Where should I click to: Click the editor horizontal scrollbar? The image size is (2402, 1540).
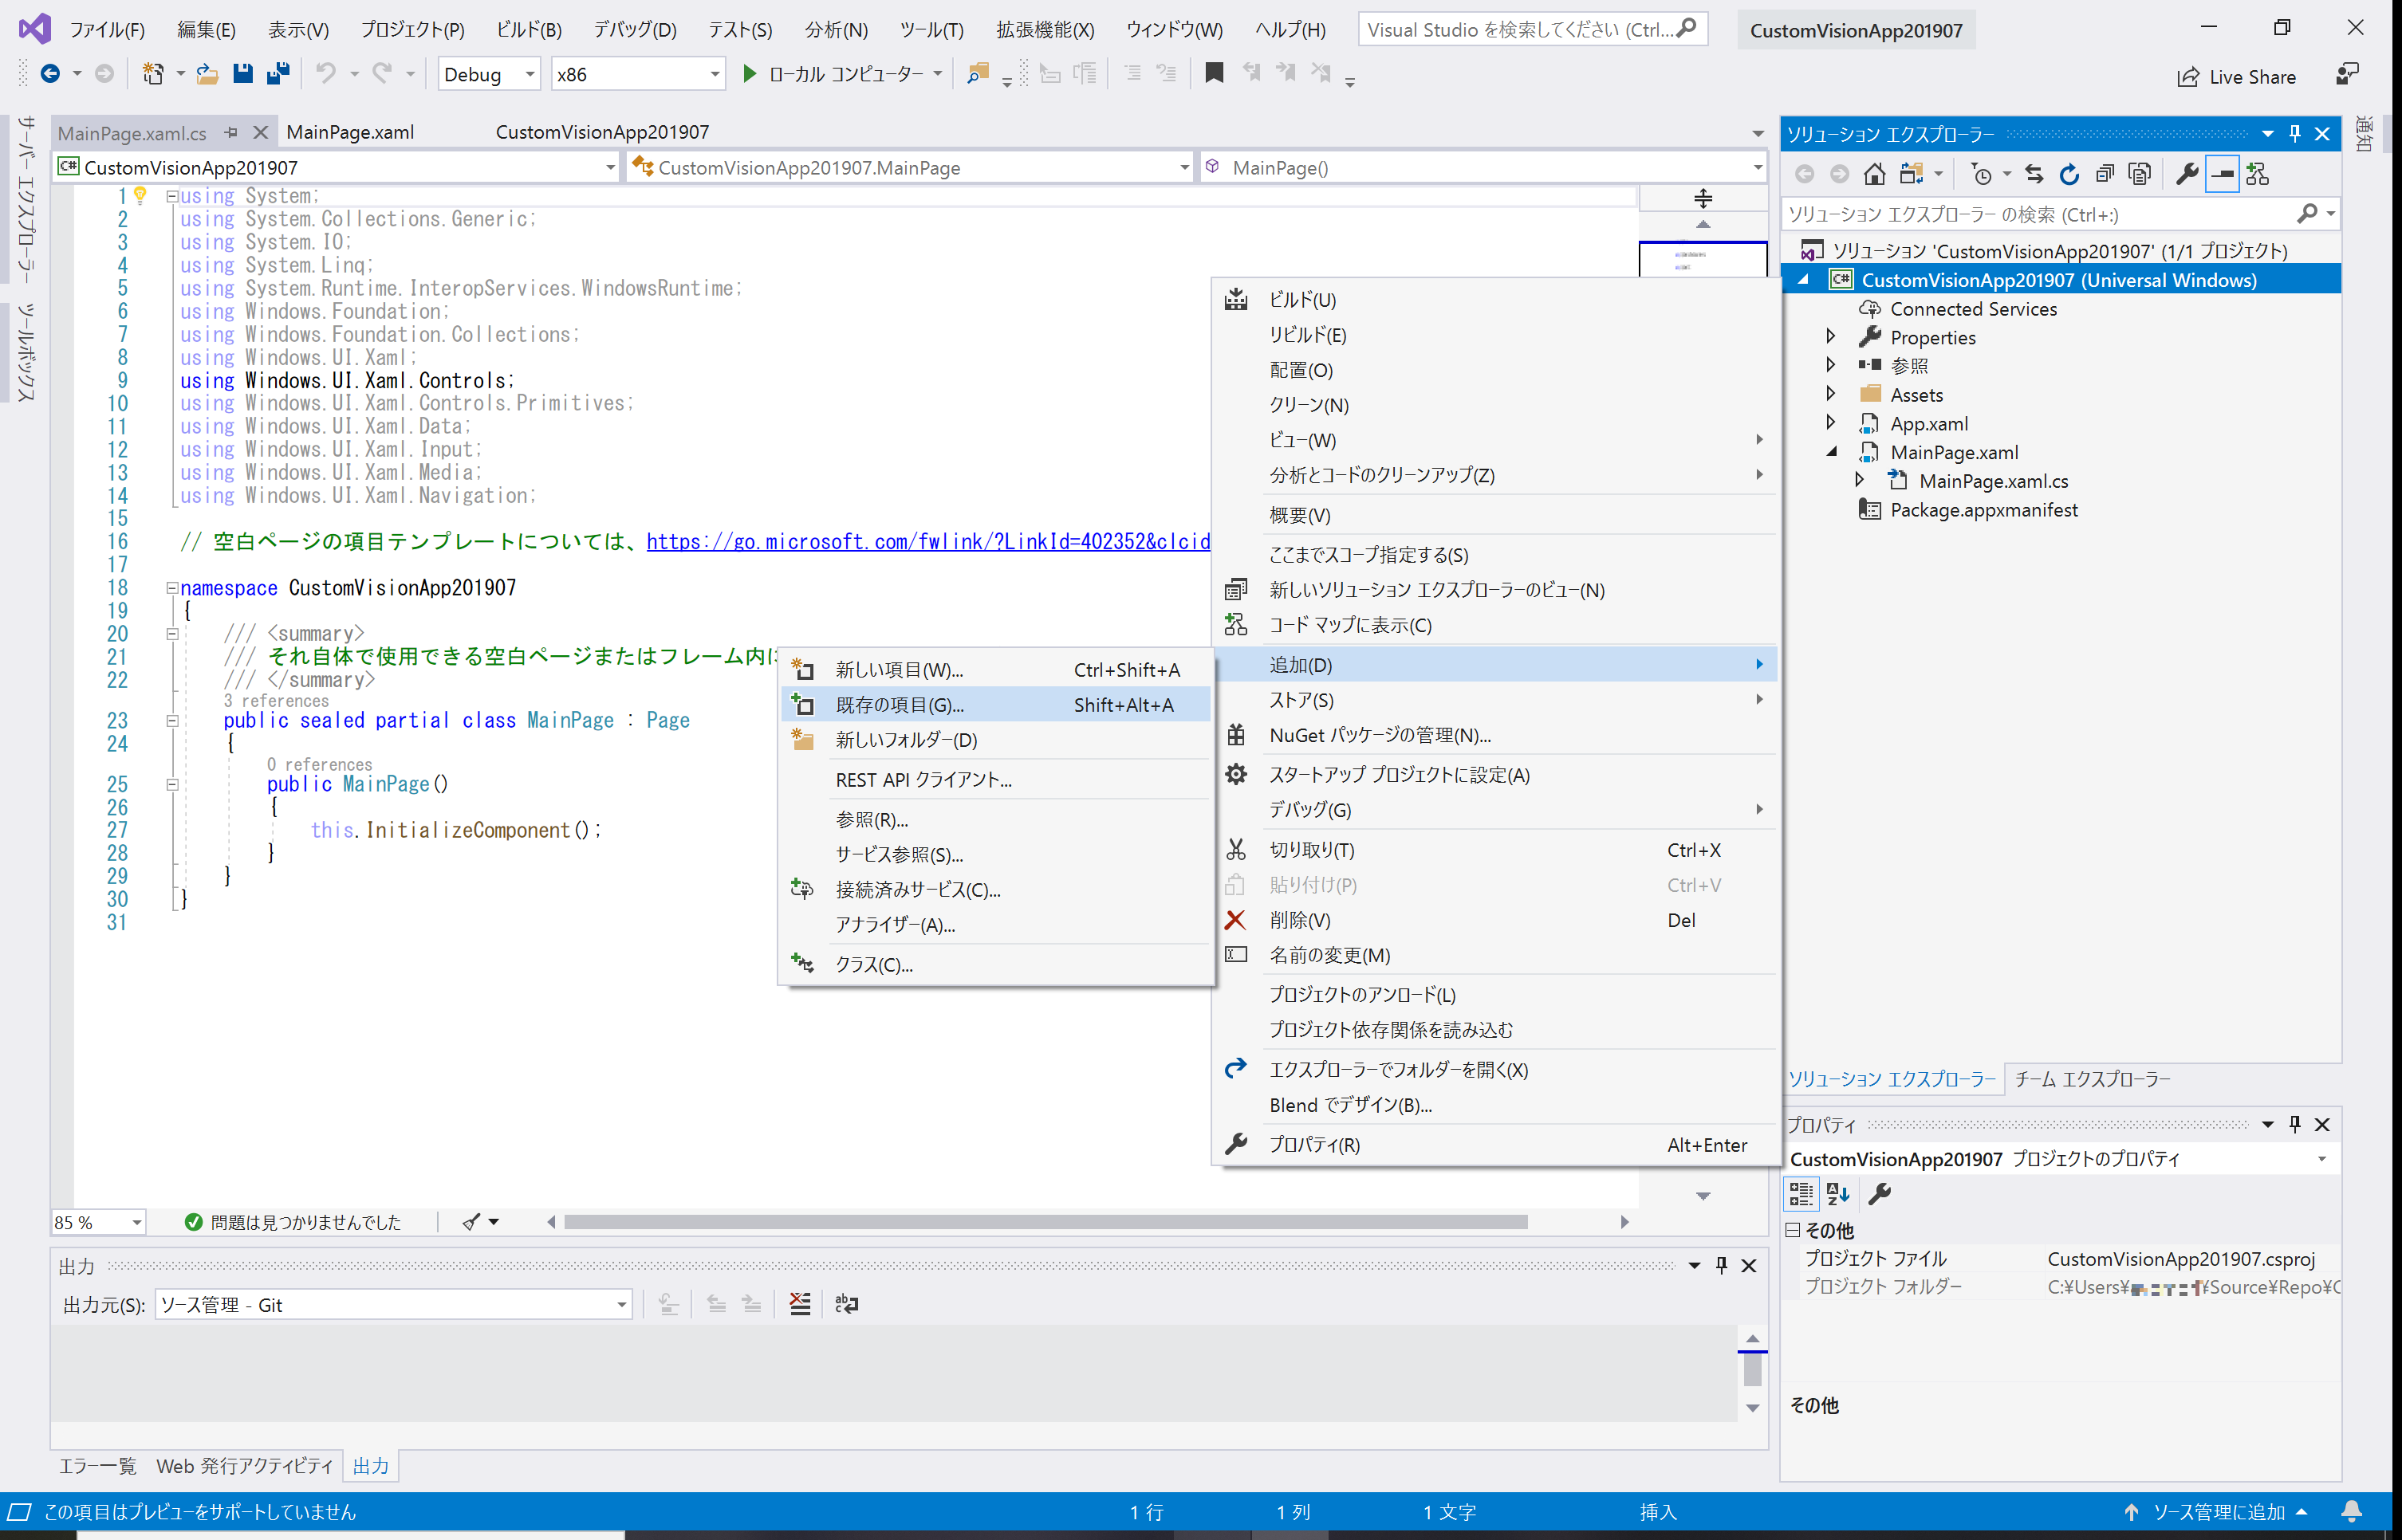(1045, 1222)
